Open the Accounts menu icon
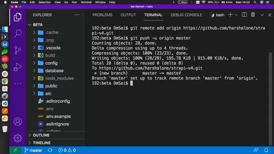Image resolution: width=274 pixels, height=154 pixels. coord(18,121)
